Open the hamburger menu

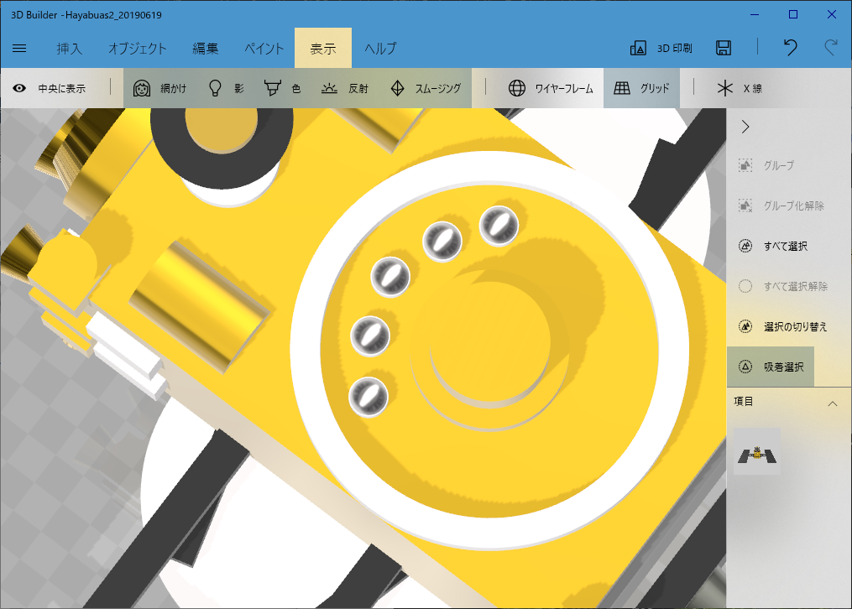click(19, 49)
